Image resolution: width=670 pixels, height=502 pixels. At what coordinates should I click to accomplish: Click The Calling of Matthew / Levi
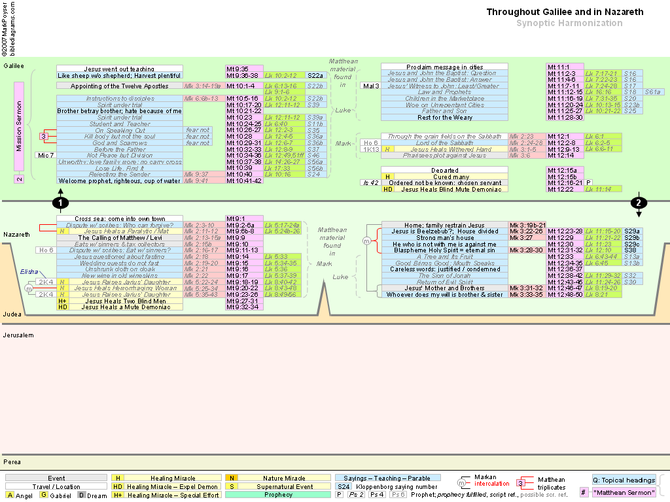coord(120,238)
